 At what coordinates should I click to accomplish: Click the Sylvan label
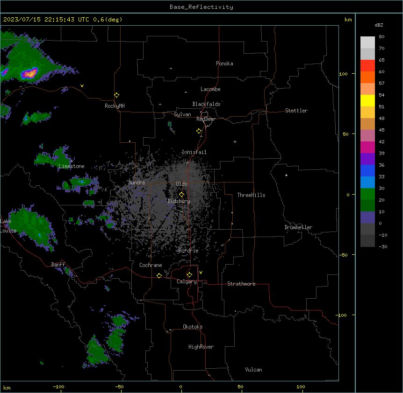click(182, 114)
